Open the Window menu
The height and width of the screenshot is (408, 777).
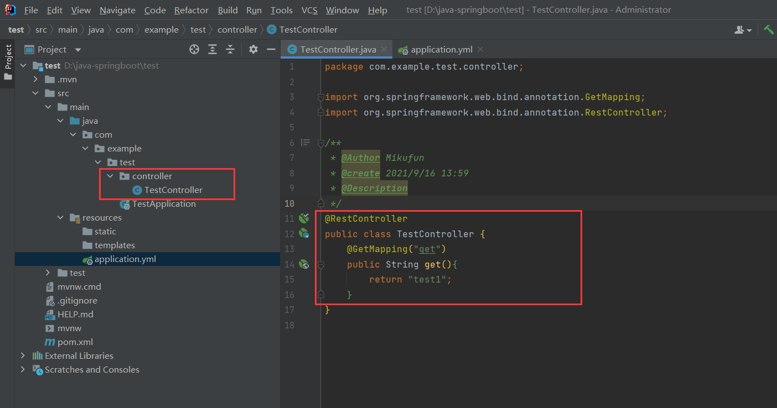tap(343, 10)
